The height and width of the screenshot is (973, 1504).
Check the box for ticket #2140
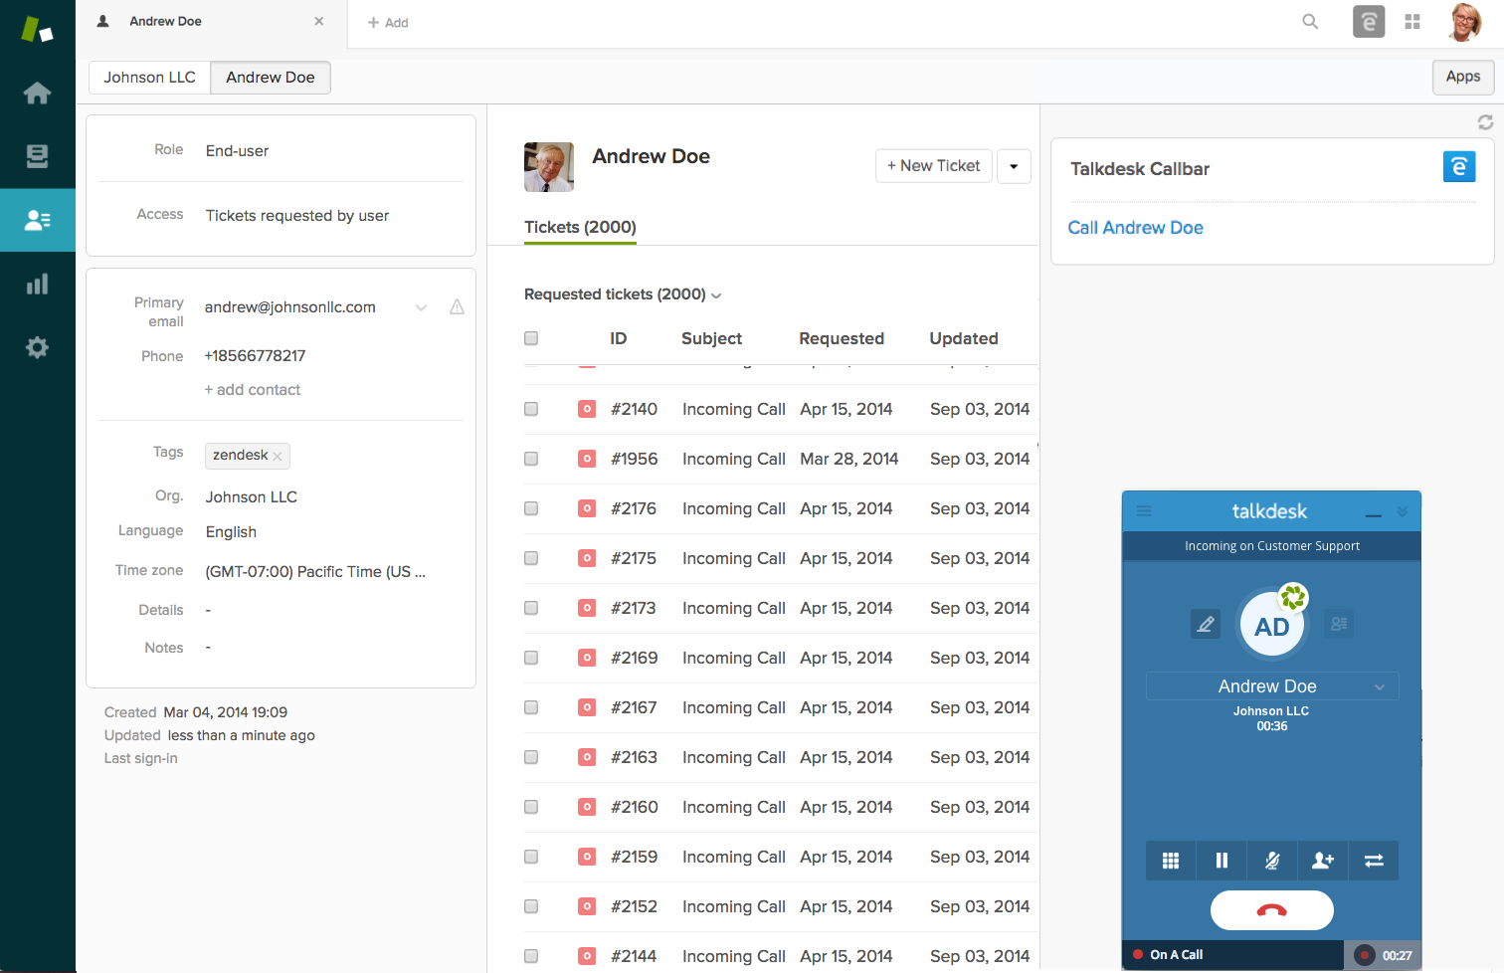point(531,409)
